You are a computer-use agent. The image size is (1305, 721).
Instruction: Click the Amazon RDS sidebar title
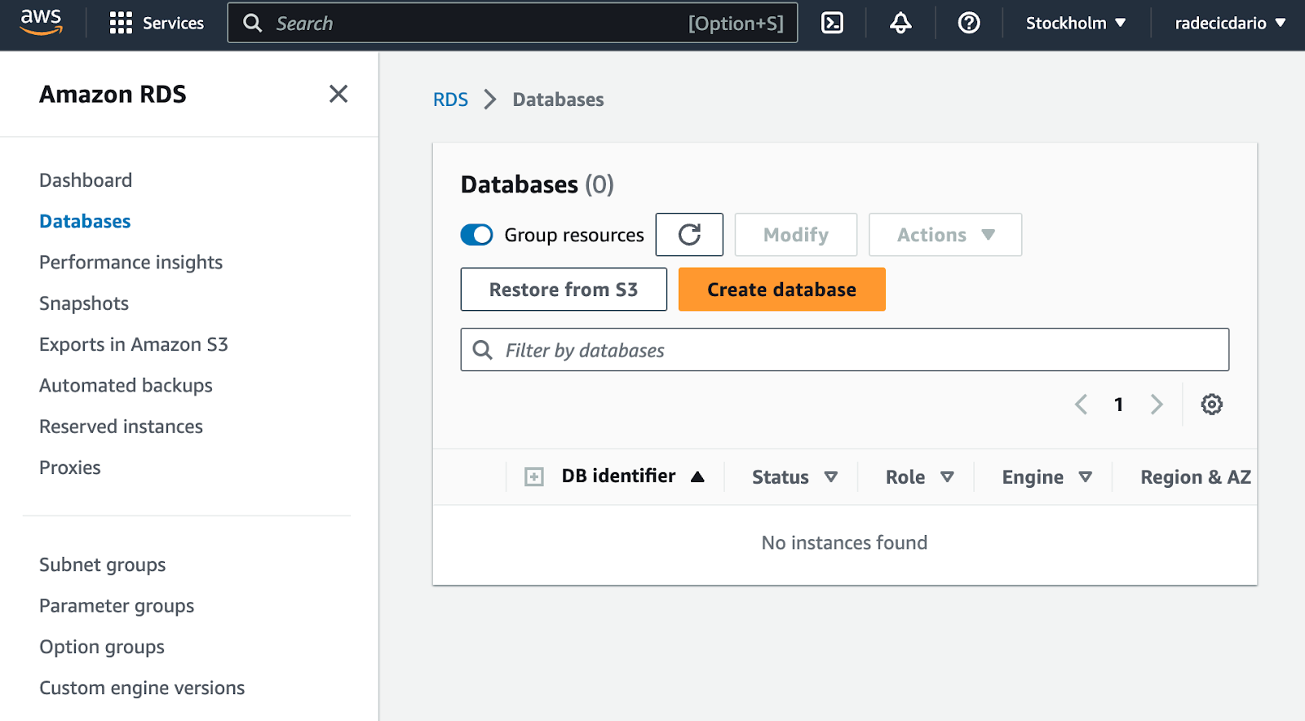[x=113, y=94]
